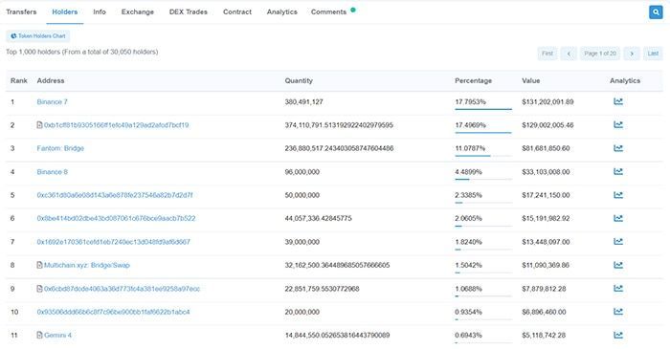
Task: Click contract file icon beside Multichain xyz
Action: 40,265
